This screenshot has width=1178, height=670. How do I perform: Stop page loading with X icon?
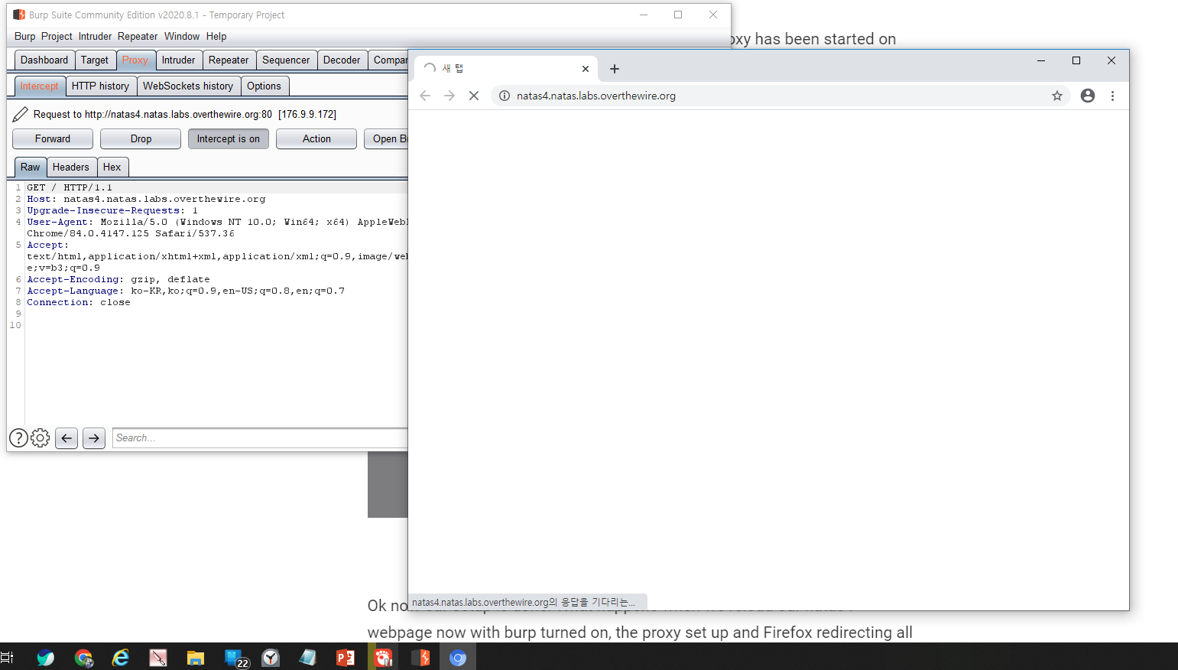(474, 96)
